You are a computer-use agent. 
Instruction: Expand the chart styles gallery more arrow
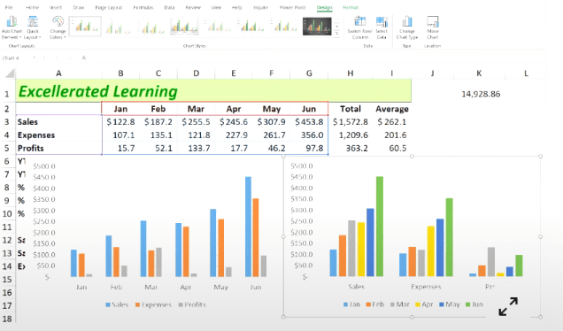click(x=336, y=34)
